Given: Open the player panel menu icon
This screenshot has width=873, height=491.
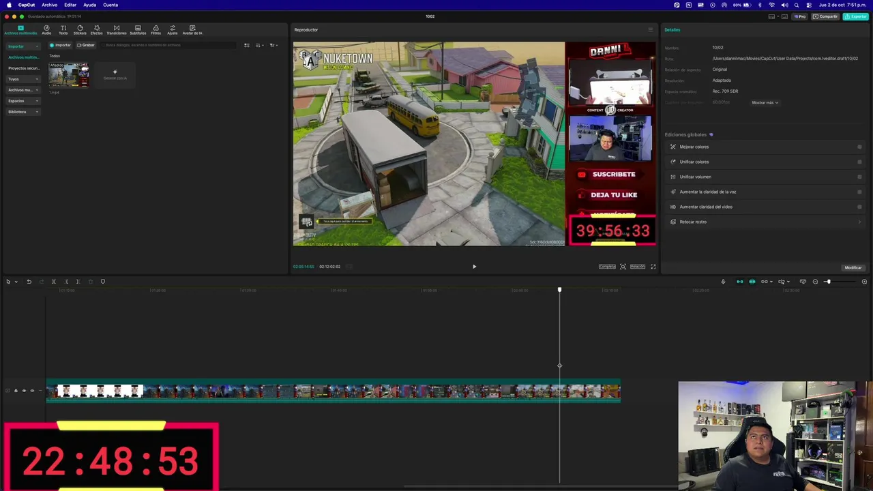Looking at the screenshot, I should click(650, 30).
